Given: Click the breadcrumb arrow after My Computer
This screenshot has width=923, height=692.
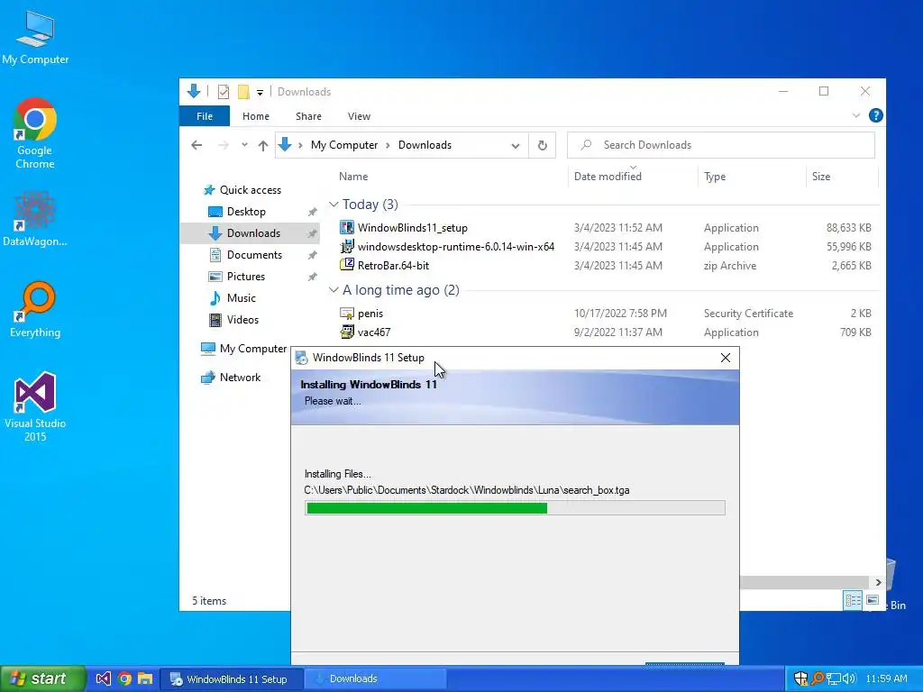Looking at the screenshot, I should click(x=388, y=145).
